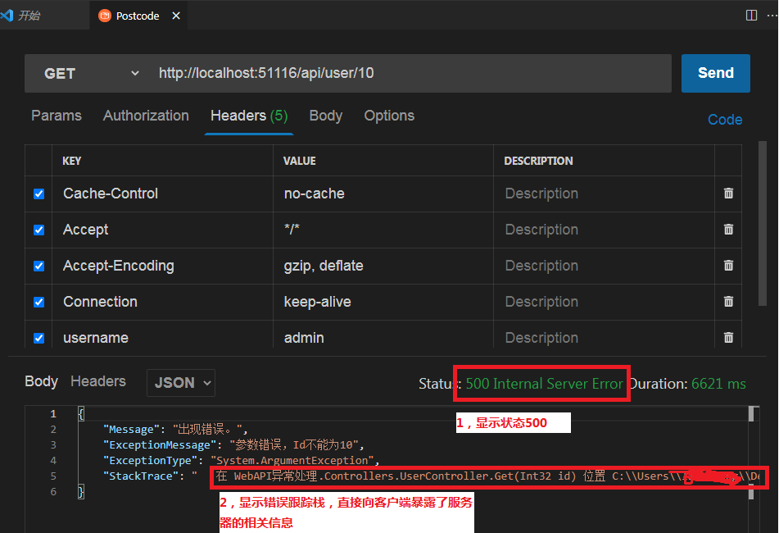The width and height of the screenshot is (779, 533).
Task: Click line number 3 in response gutter
Action: pos(53,445)
